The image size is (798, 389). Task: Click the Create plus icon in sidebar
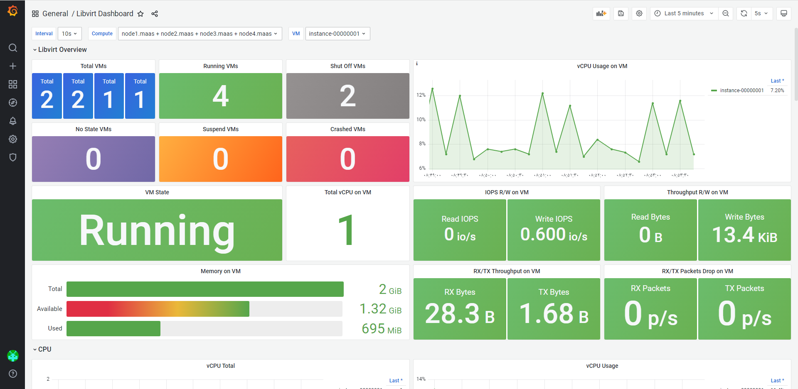[x=13, y=66]
